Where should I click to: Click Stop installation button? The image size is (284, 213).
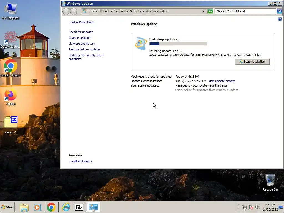tap(252, 62)
